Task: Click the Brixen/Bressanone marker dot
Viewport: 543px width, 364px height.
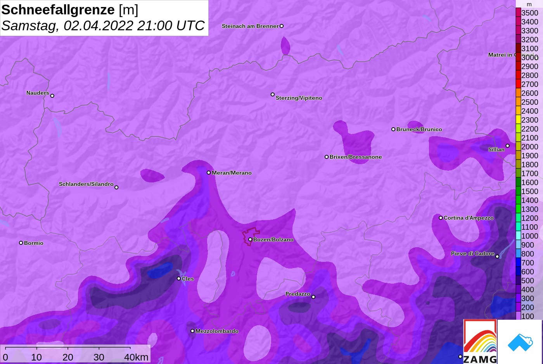Action: 327,157
